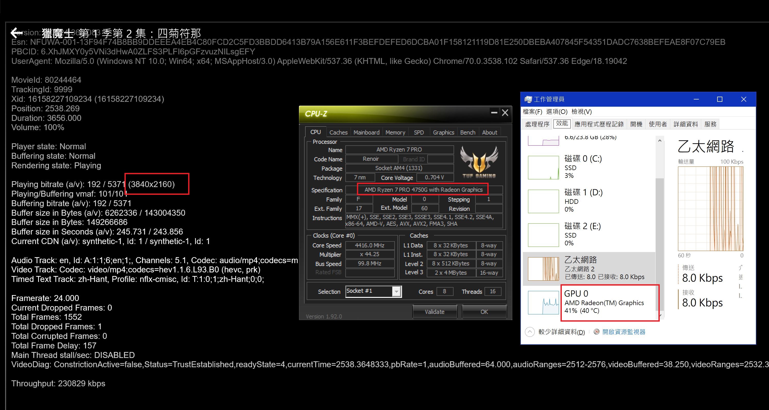Open the Graphics tab in CPU-Z

point(443,132)
